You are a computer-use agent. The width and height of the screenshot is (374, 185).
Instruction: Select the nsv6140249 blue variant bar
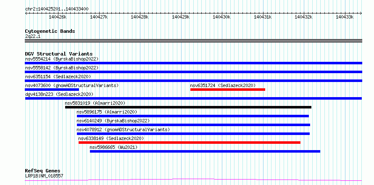click(x=193, y=125)
